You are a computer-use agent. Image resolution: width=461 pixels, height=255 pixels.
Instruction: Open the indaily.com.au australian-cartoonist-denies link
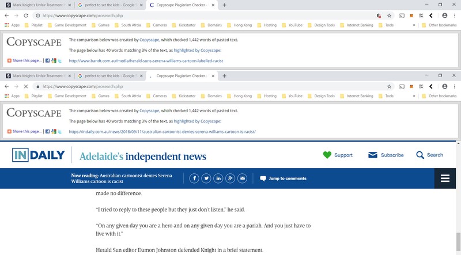pyautogui.click(x=163, y=132)
